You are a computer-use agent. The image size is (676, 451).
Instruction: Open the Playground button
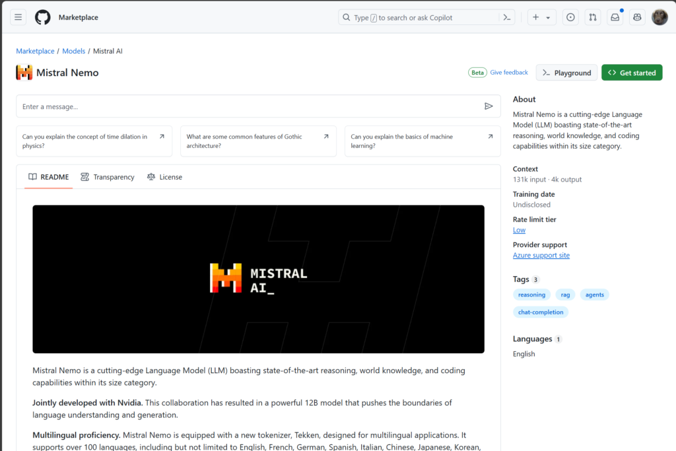566,73
